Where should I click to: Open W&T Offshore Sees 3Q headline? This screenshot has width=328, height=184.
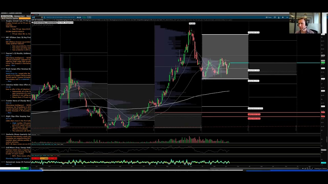point(18,37)
